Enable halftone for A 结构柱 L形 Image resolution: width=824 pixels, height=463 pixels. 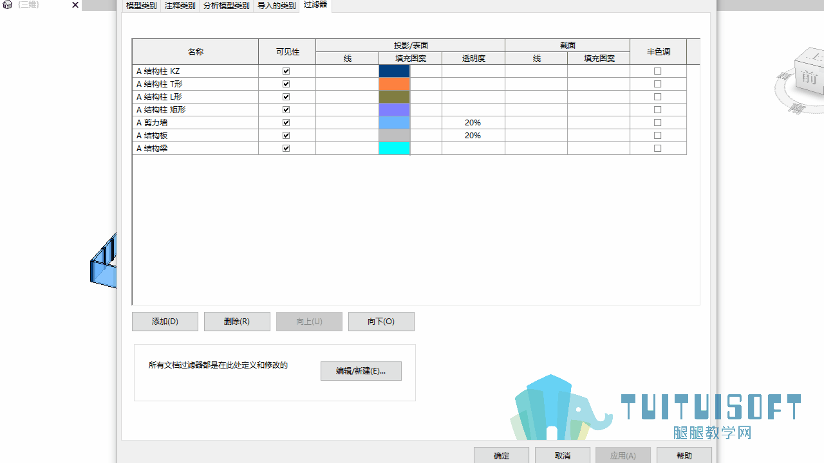tap(658, 97)
